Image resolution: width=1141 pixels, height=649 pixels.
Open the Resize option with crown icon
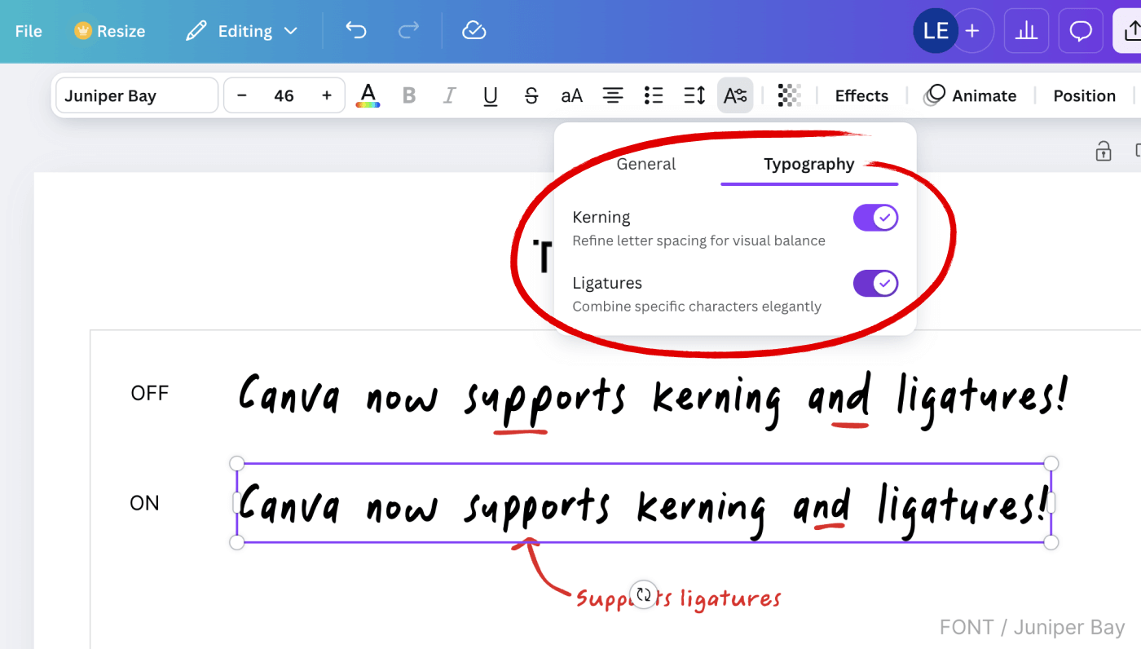pos(110,31)
